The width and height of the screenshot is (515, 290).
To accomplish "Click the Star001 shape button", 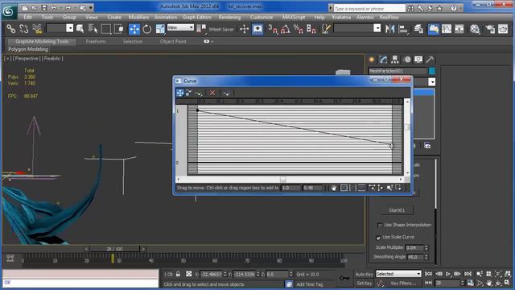I will pos(397,210).
